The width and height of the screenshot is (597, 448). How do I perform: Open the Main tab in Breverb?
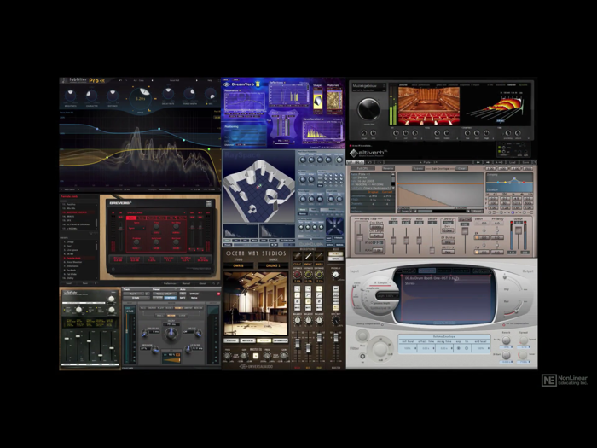131,218
